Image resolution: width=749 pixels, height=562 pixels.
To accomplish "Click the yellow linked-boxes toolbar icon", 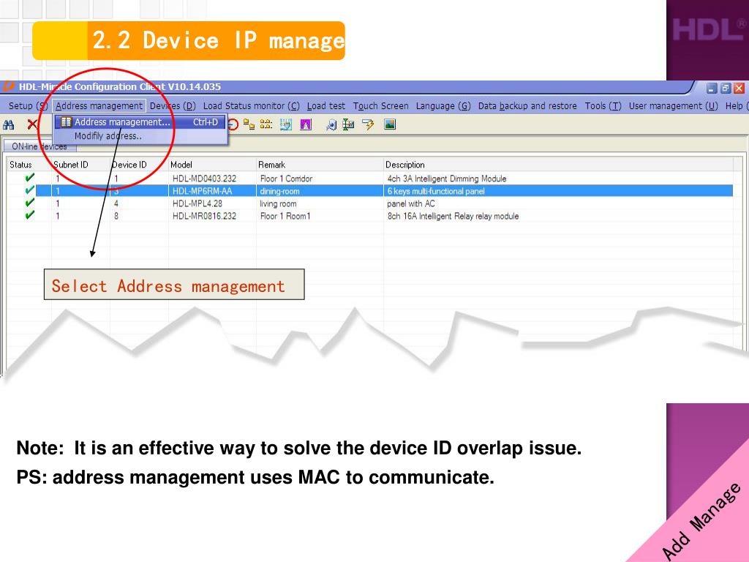I will tap(249, 124).
